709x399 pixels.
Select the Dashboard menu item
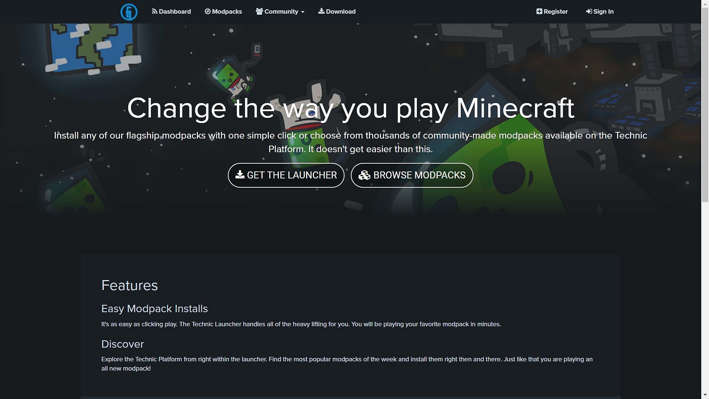[x=171, y=11]
